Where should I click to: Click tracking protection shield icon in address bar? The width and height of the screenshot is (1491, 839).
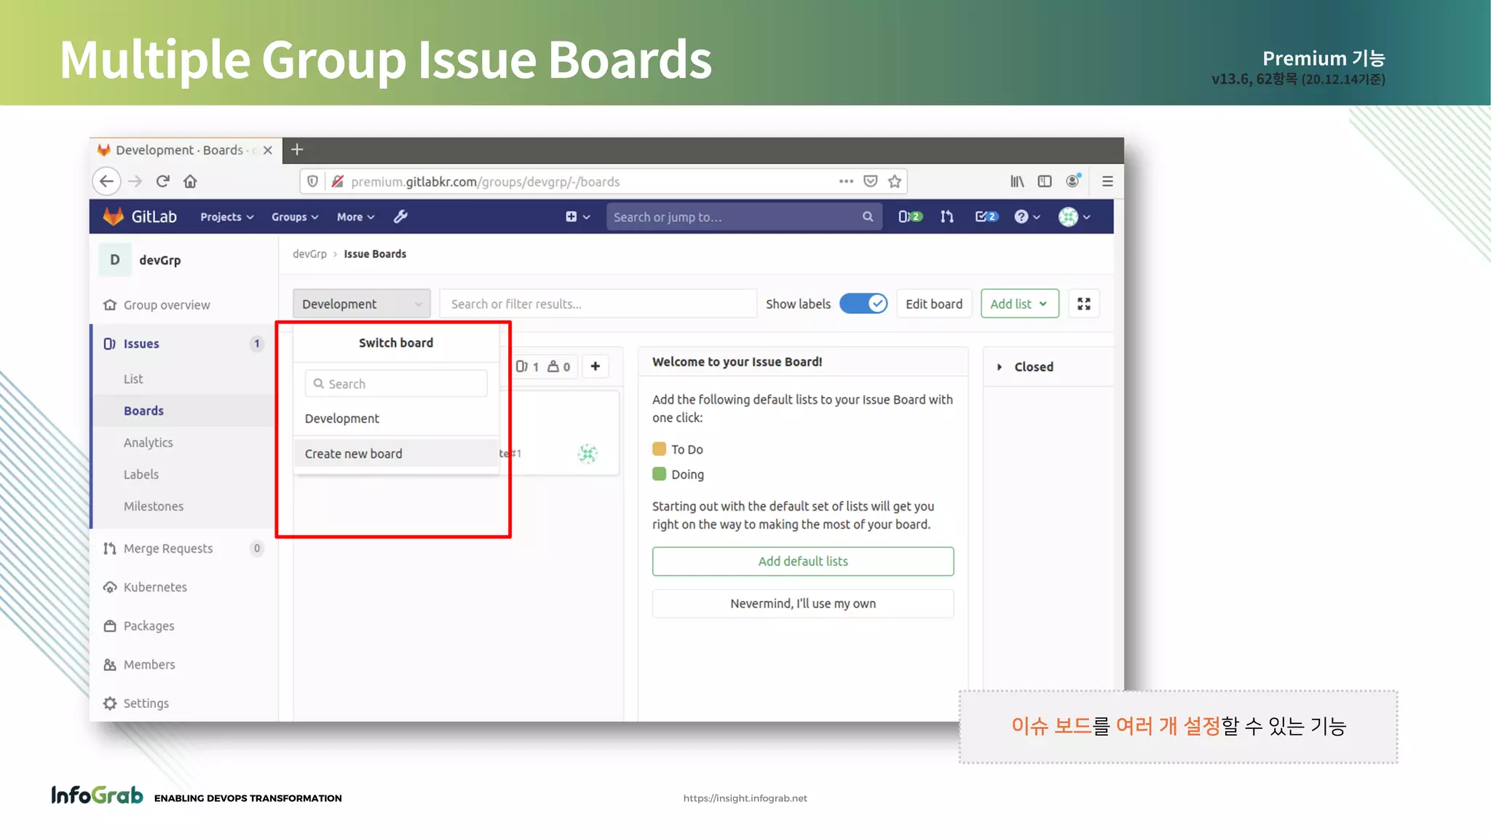click(312, 181)
